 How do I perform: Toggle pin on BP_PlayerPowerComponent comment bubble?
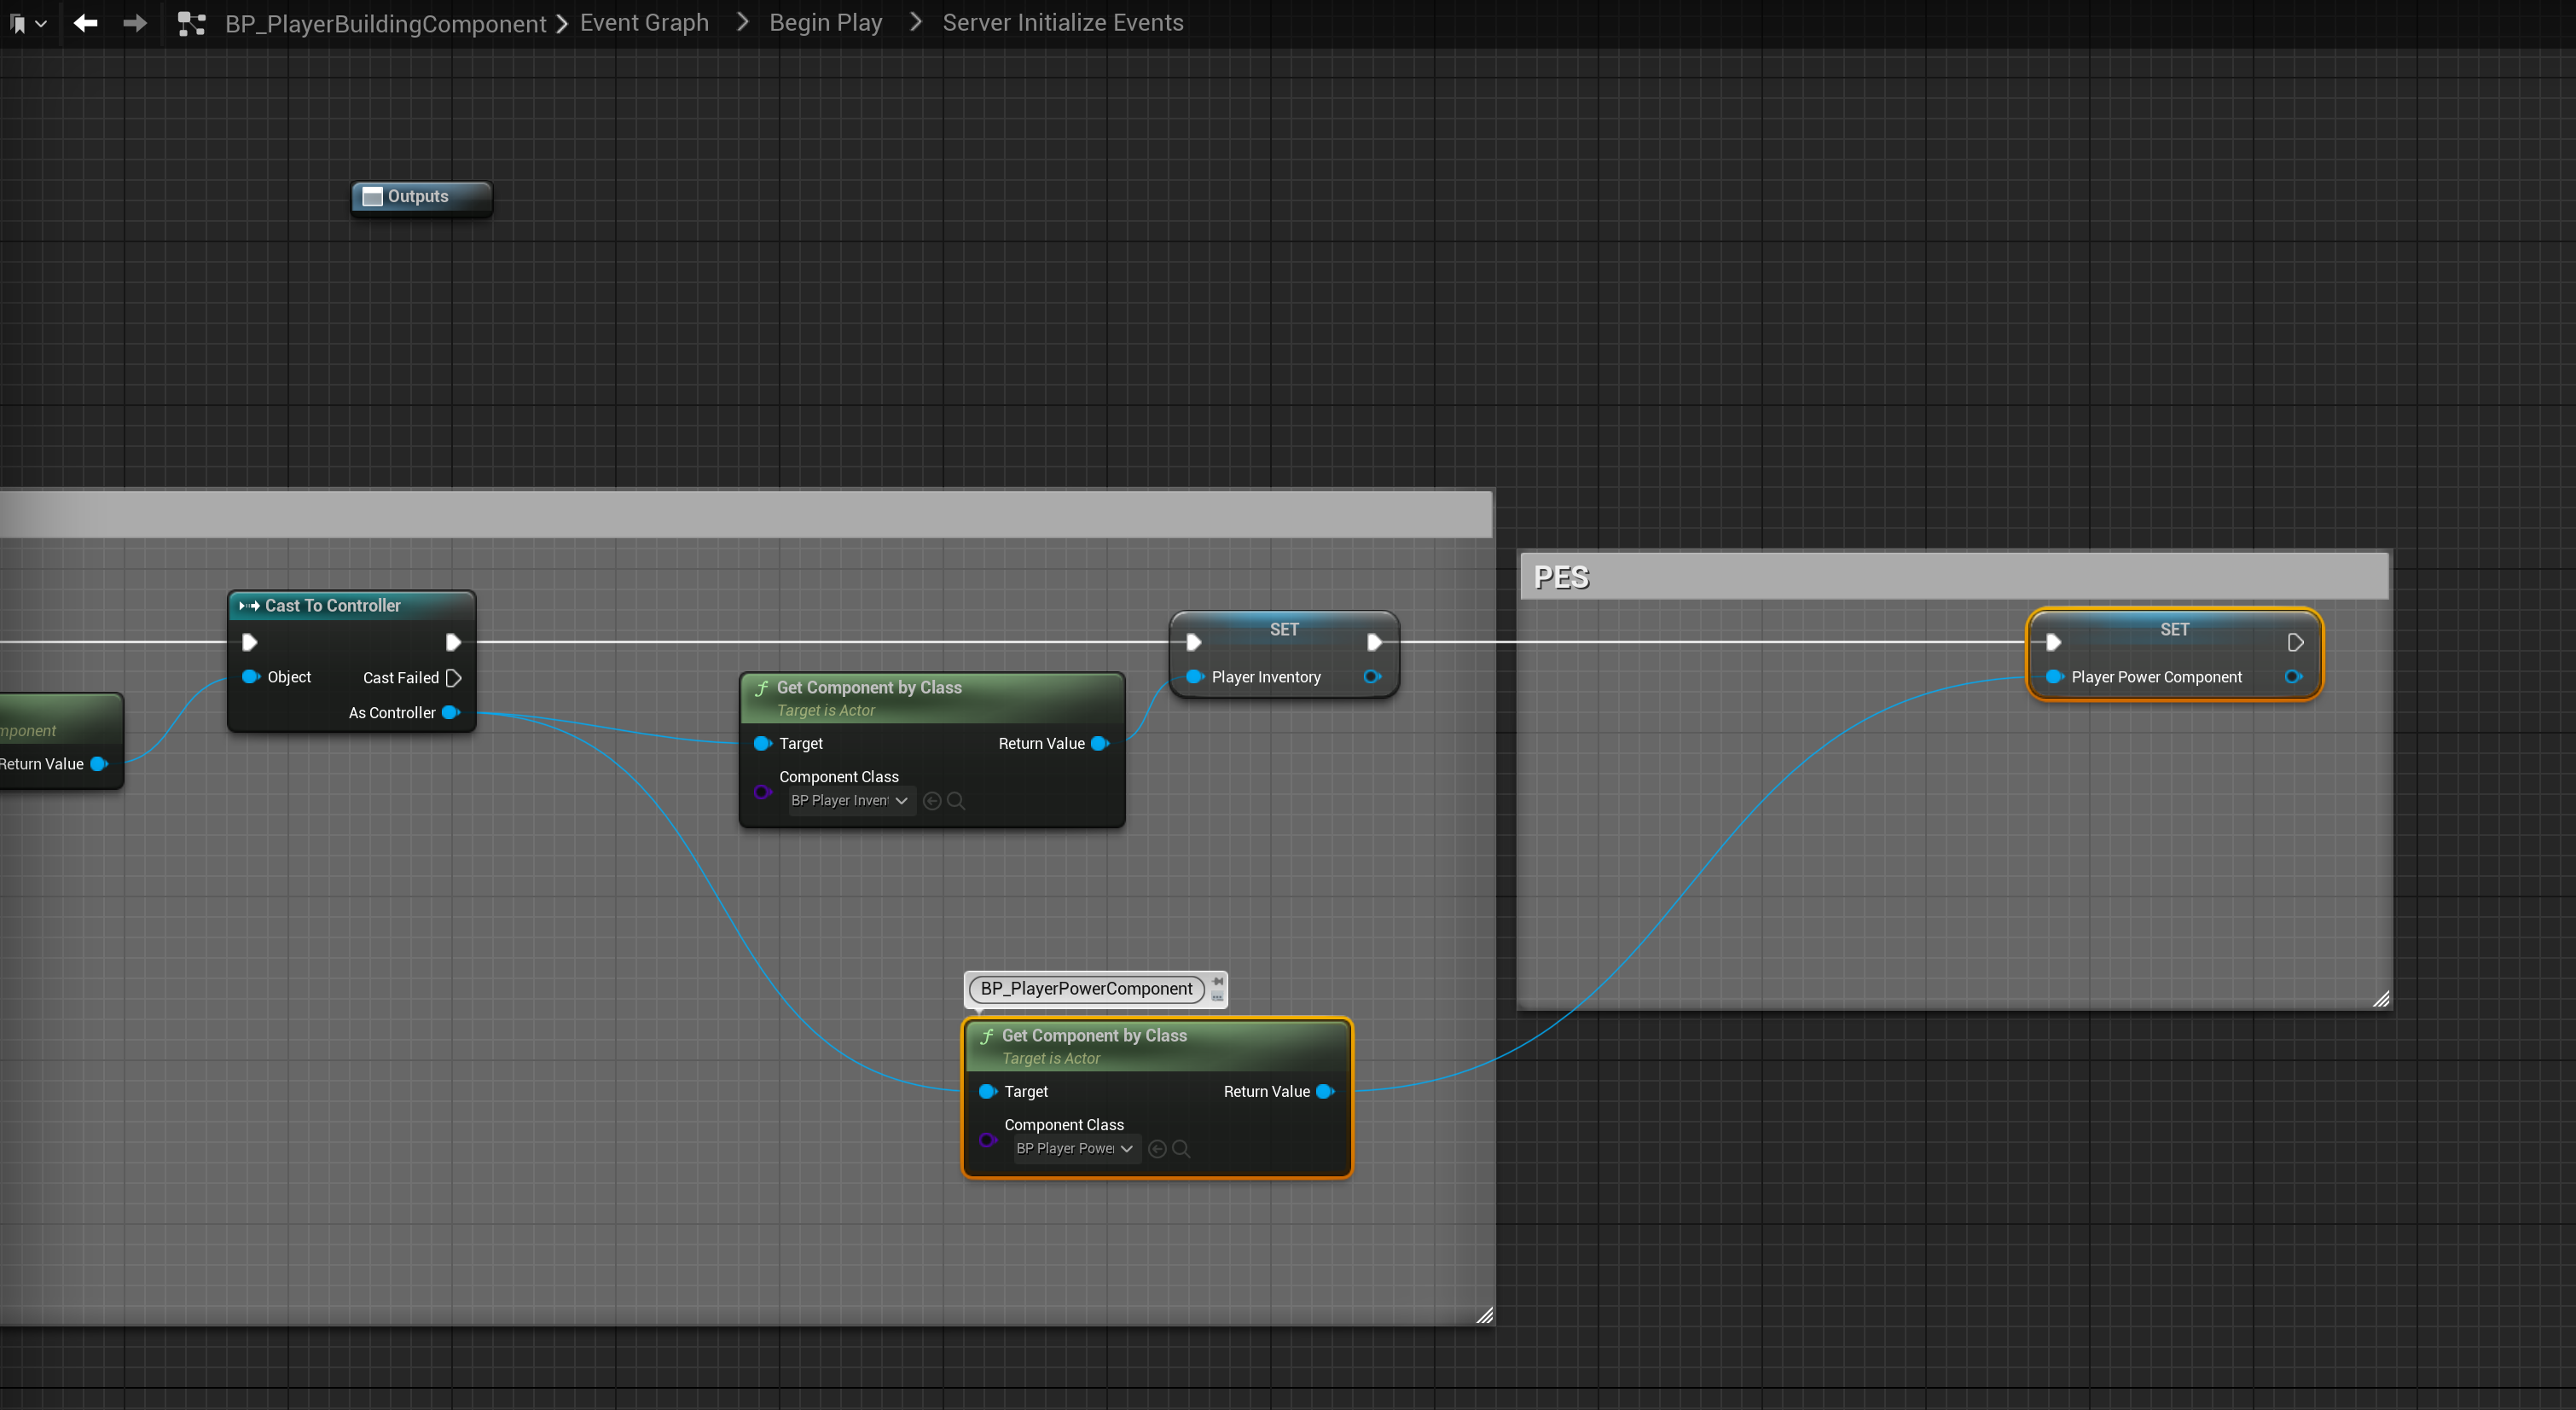click(x=1218, y=981)
